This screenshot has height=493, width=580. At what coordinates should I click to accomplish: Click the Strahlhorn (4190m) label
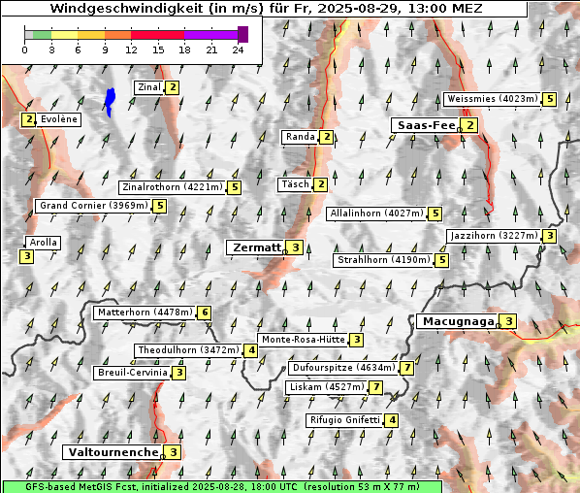(x=383, y=260)
